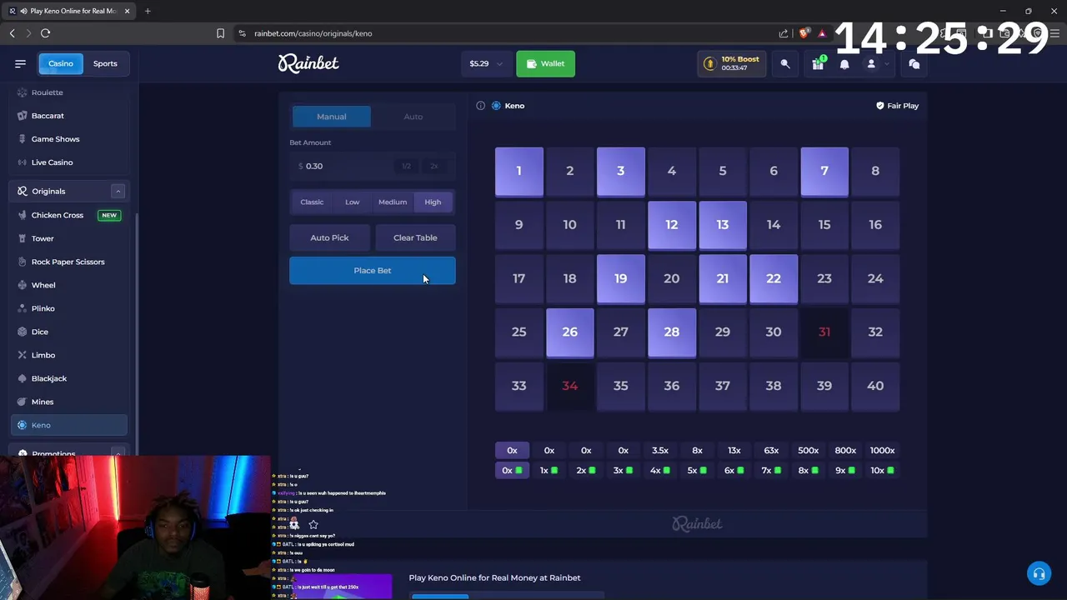Expand the balance $5.29 currency dropdown

click(x=486, y=63)
